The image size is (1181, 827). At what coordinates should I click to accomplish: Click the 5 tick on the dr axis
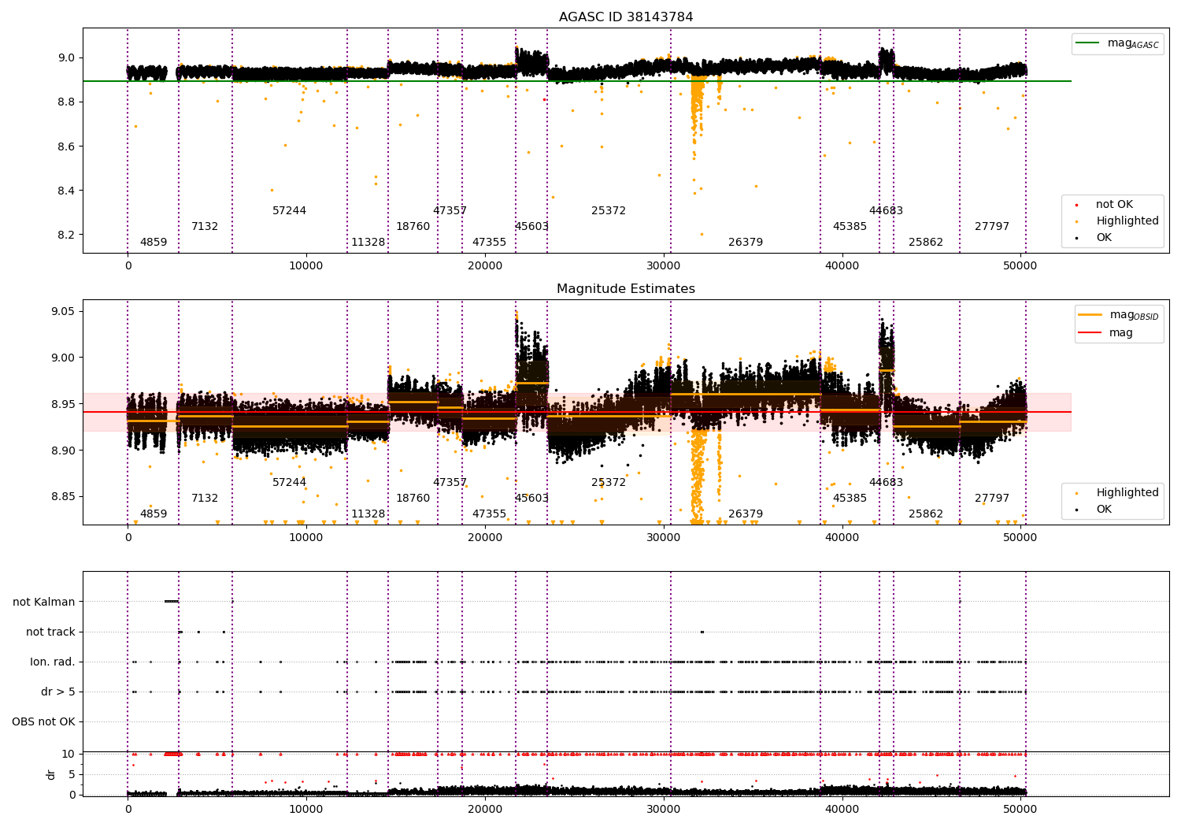pos(72,775)
